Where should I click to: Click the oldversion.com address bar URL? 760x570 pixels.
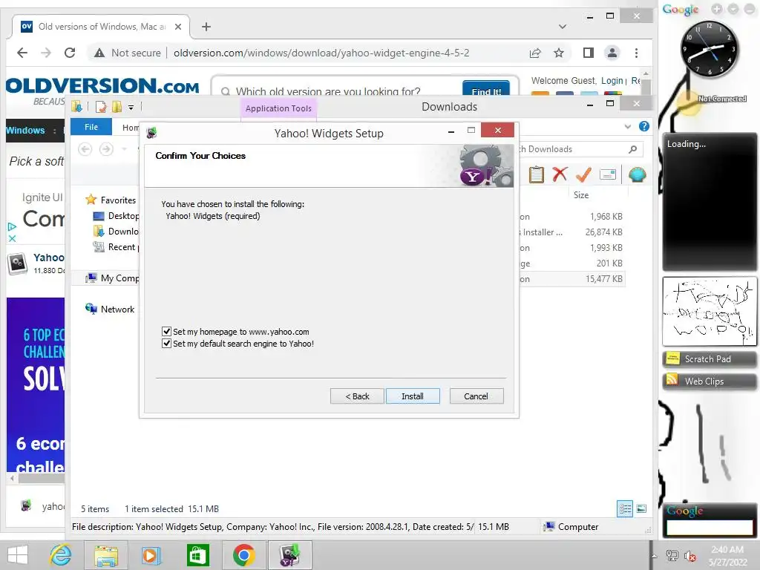point(321,53)
